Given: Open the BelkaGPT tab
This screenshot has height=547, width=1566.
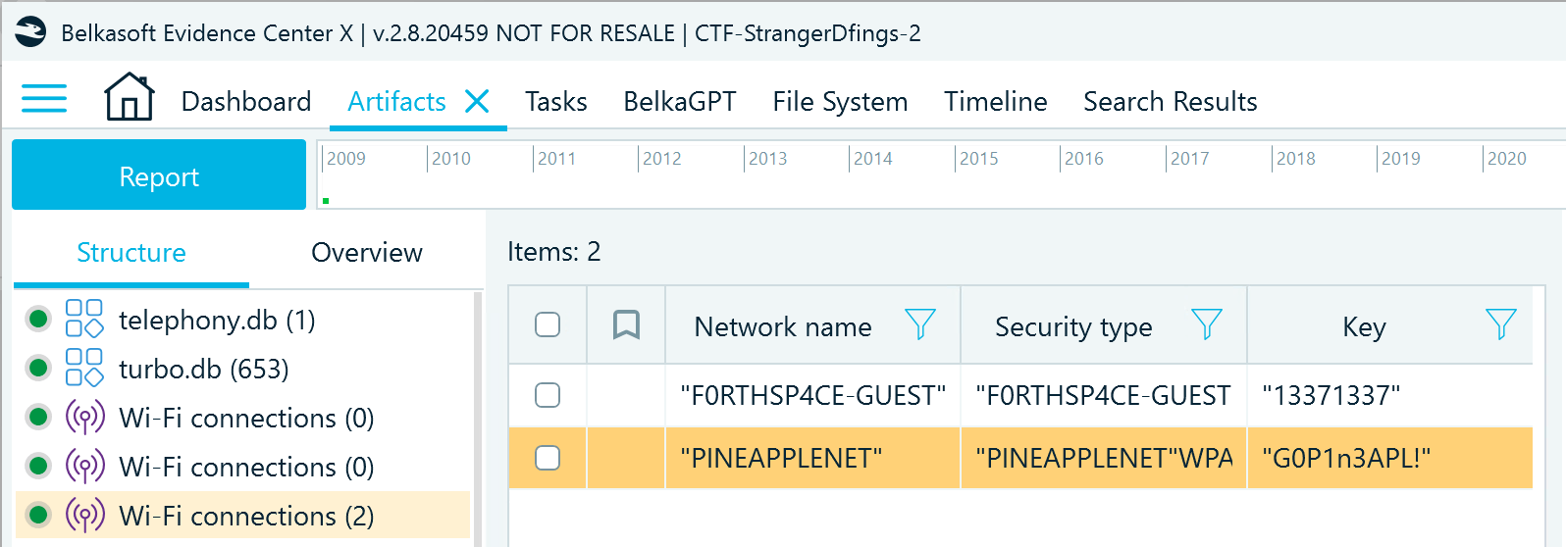Looking at the screenshot, I should point(680,101).
